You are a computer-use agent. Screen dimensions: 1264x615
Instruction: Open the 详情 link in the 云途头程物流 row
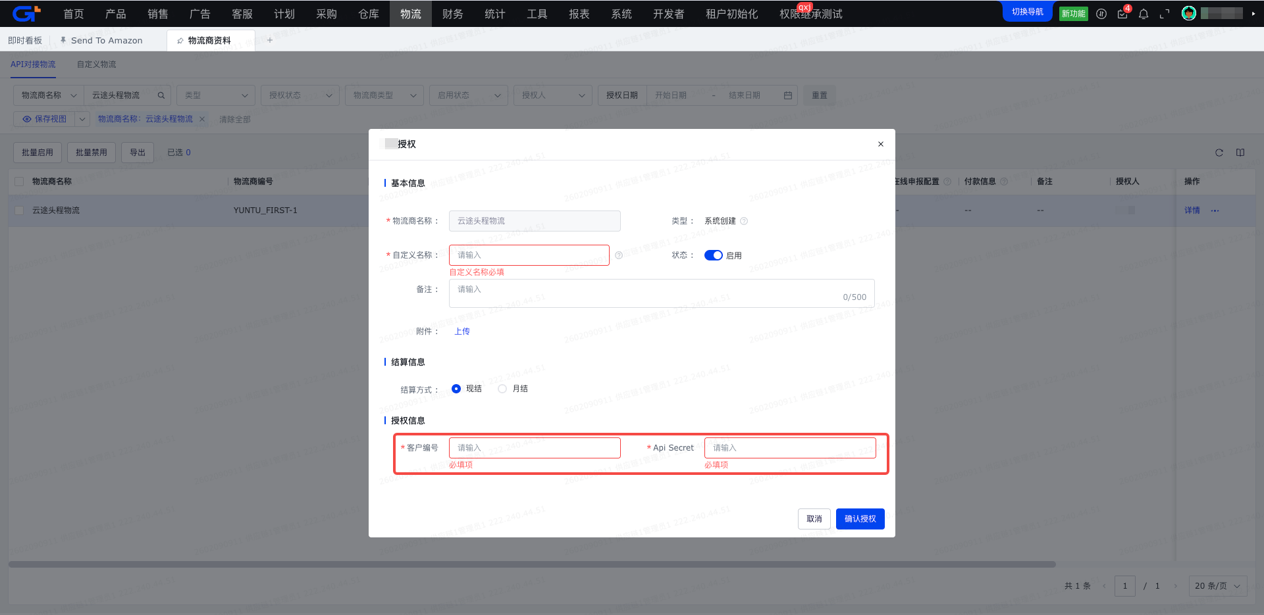tap(1192, 210)
